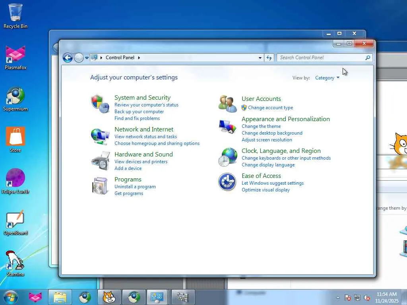Click Change display language

[268, 165]
